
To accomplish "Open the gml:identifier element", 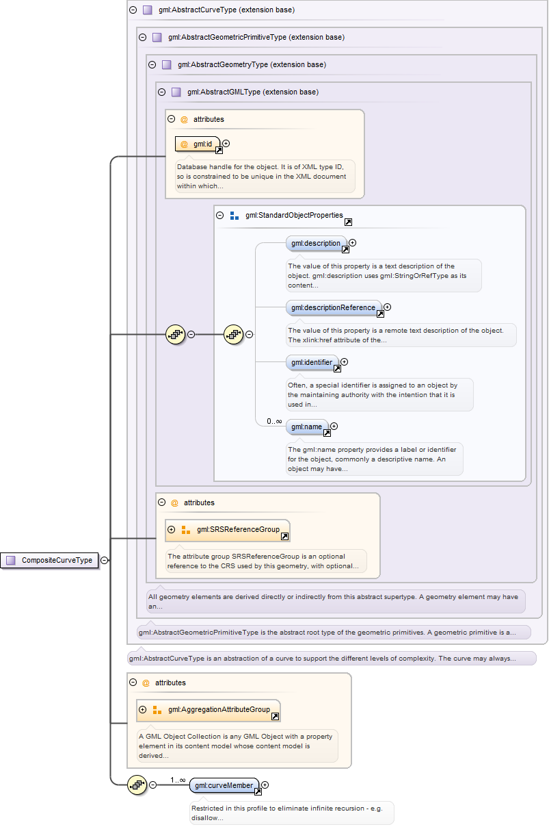I will (x=312, y=362).
